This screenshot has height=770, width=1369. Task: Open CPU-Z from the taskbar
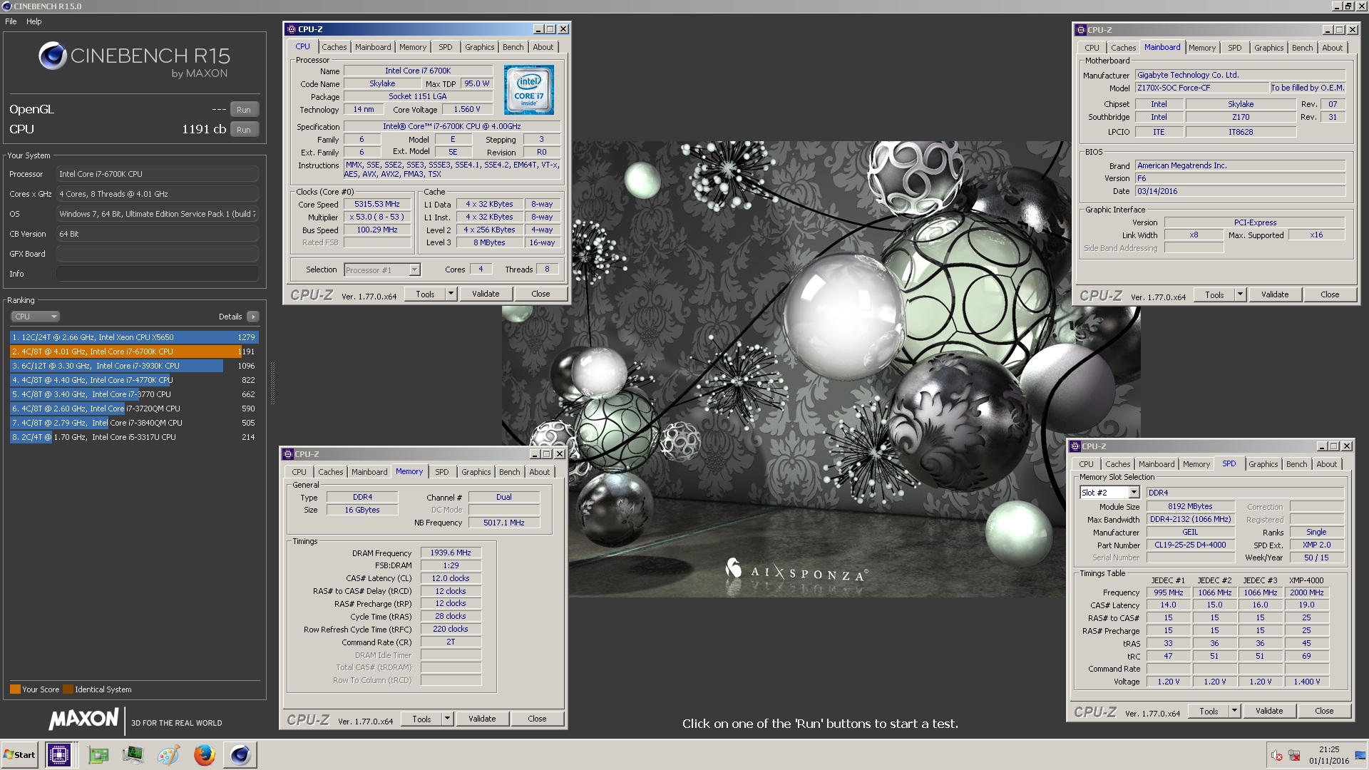coord(58,754)
